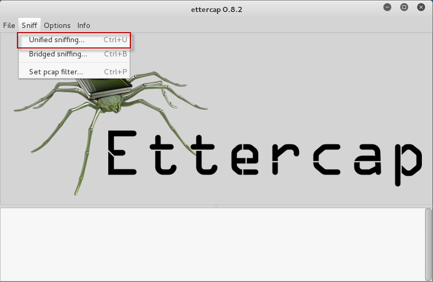Select Set pcap filter entry
The height and width of the screenshot is (282, 433).
click(74, 72)
